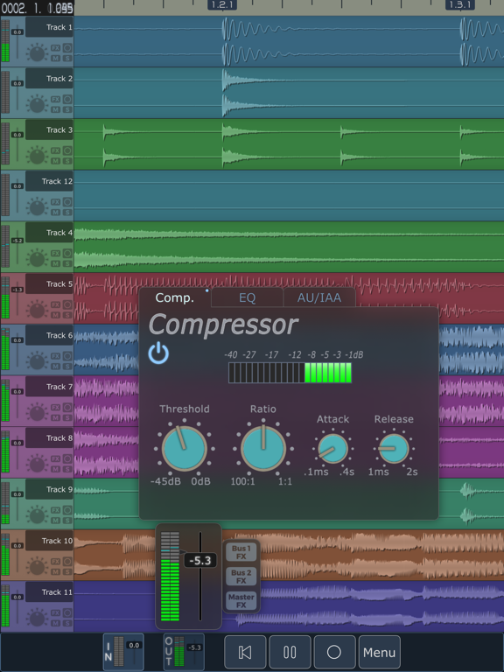Mute Track 6
The height and width of the screenshot is (672, 504).
[x=56, y=366]
